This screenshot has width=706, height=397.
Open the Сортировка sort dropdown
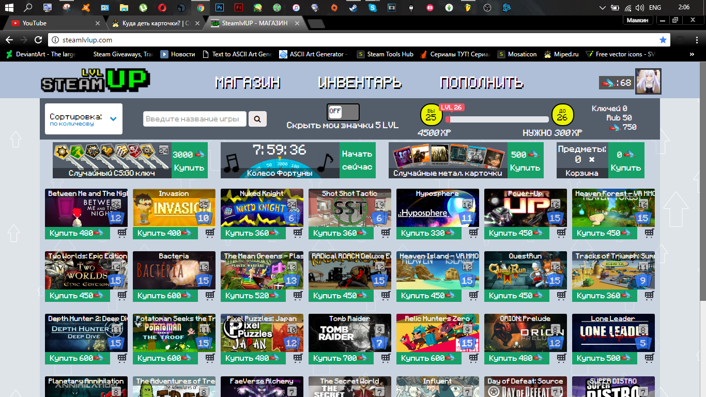click(84, 119)
